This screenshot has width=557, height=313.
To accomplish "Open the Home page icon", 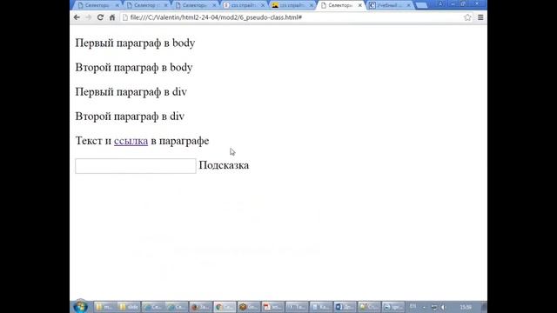I will click(112, 17).
